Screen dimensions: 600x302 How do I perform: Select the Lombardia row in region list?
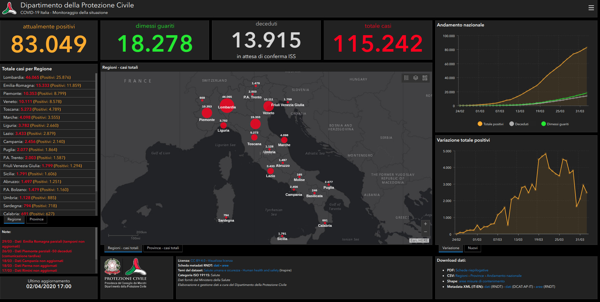48,77
